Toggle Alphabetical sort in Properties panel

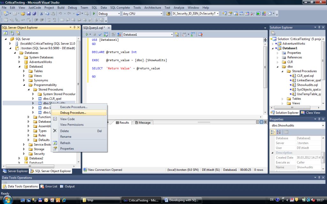click(x=278, y=132)
